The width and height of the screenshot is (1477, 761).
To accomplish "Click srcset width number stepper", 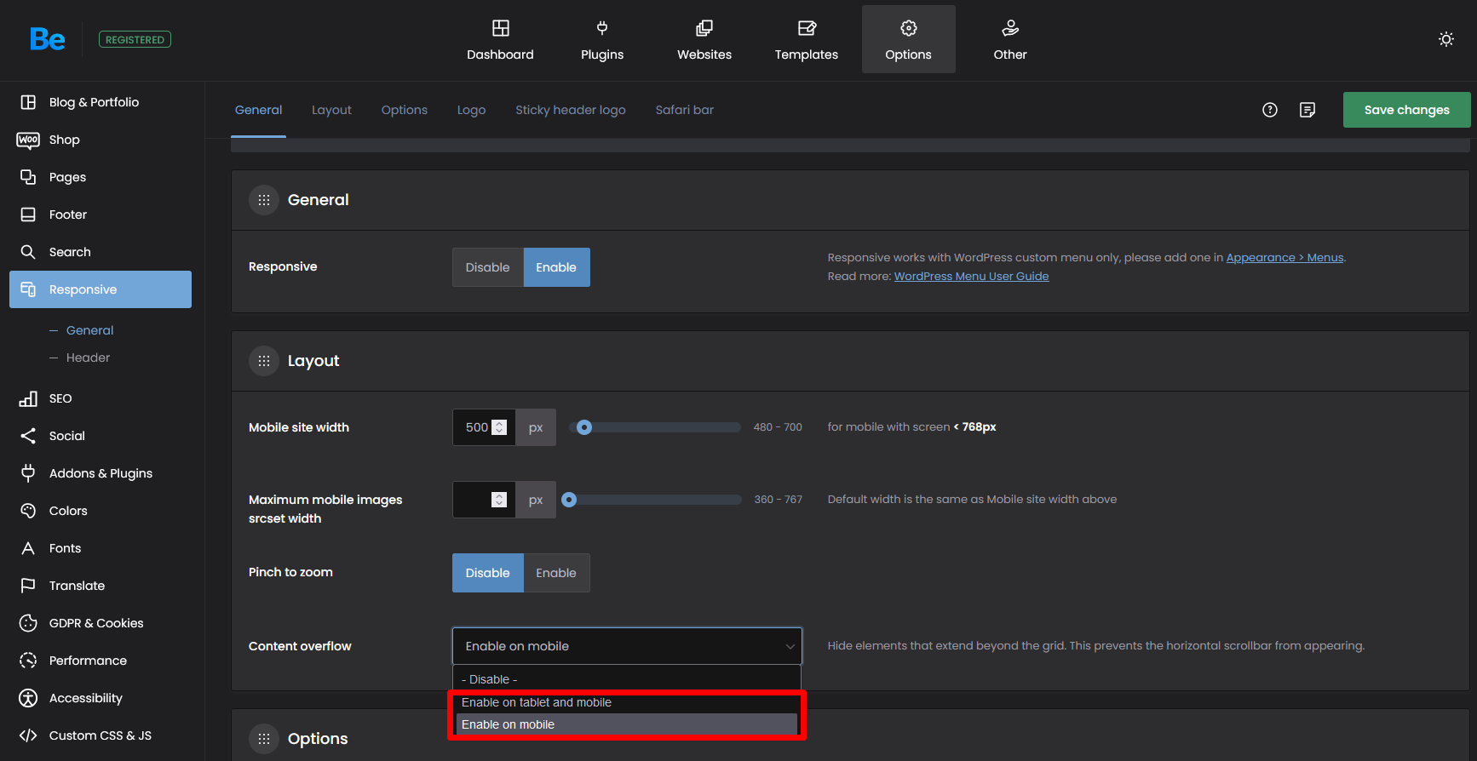I will [x=499, y=500].
